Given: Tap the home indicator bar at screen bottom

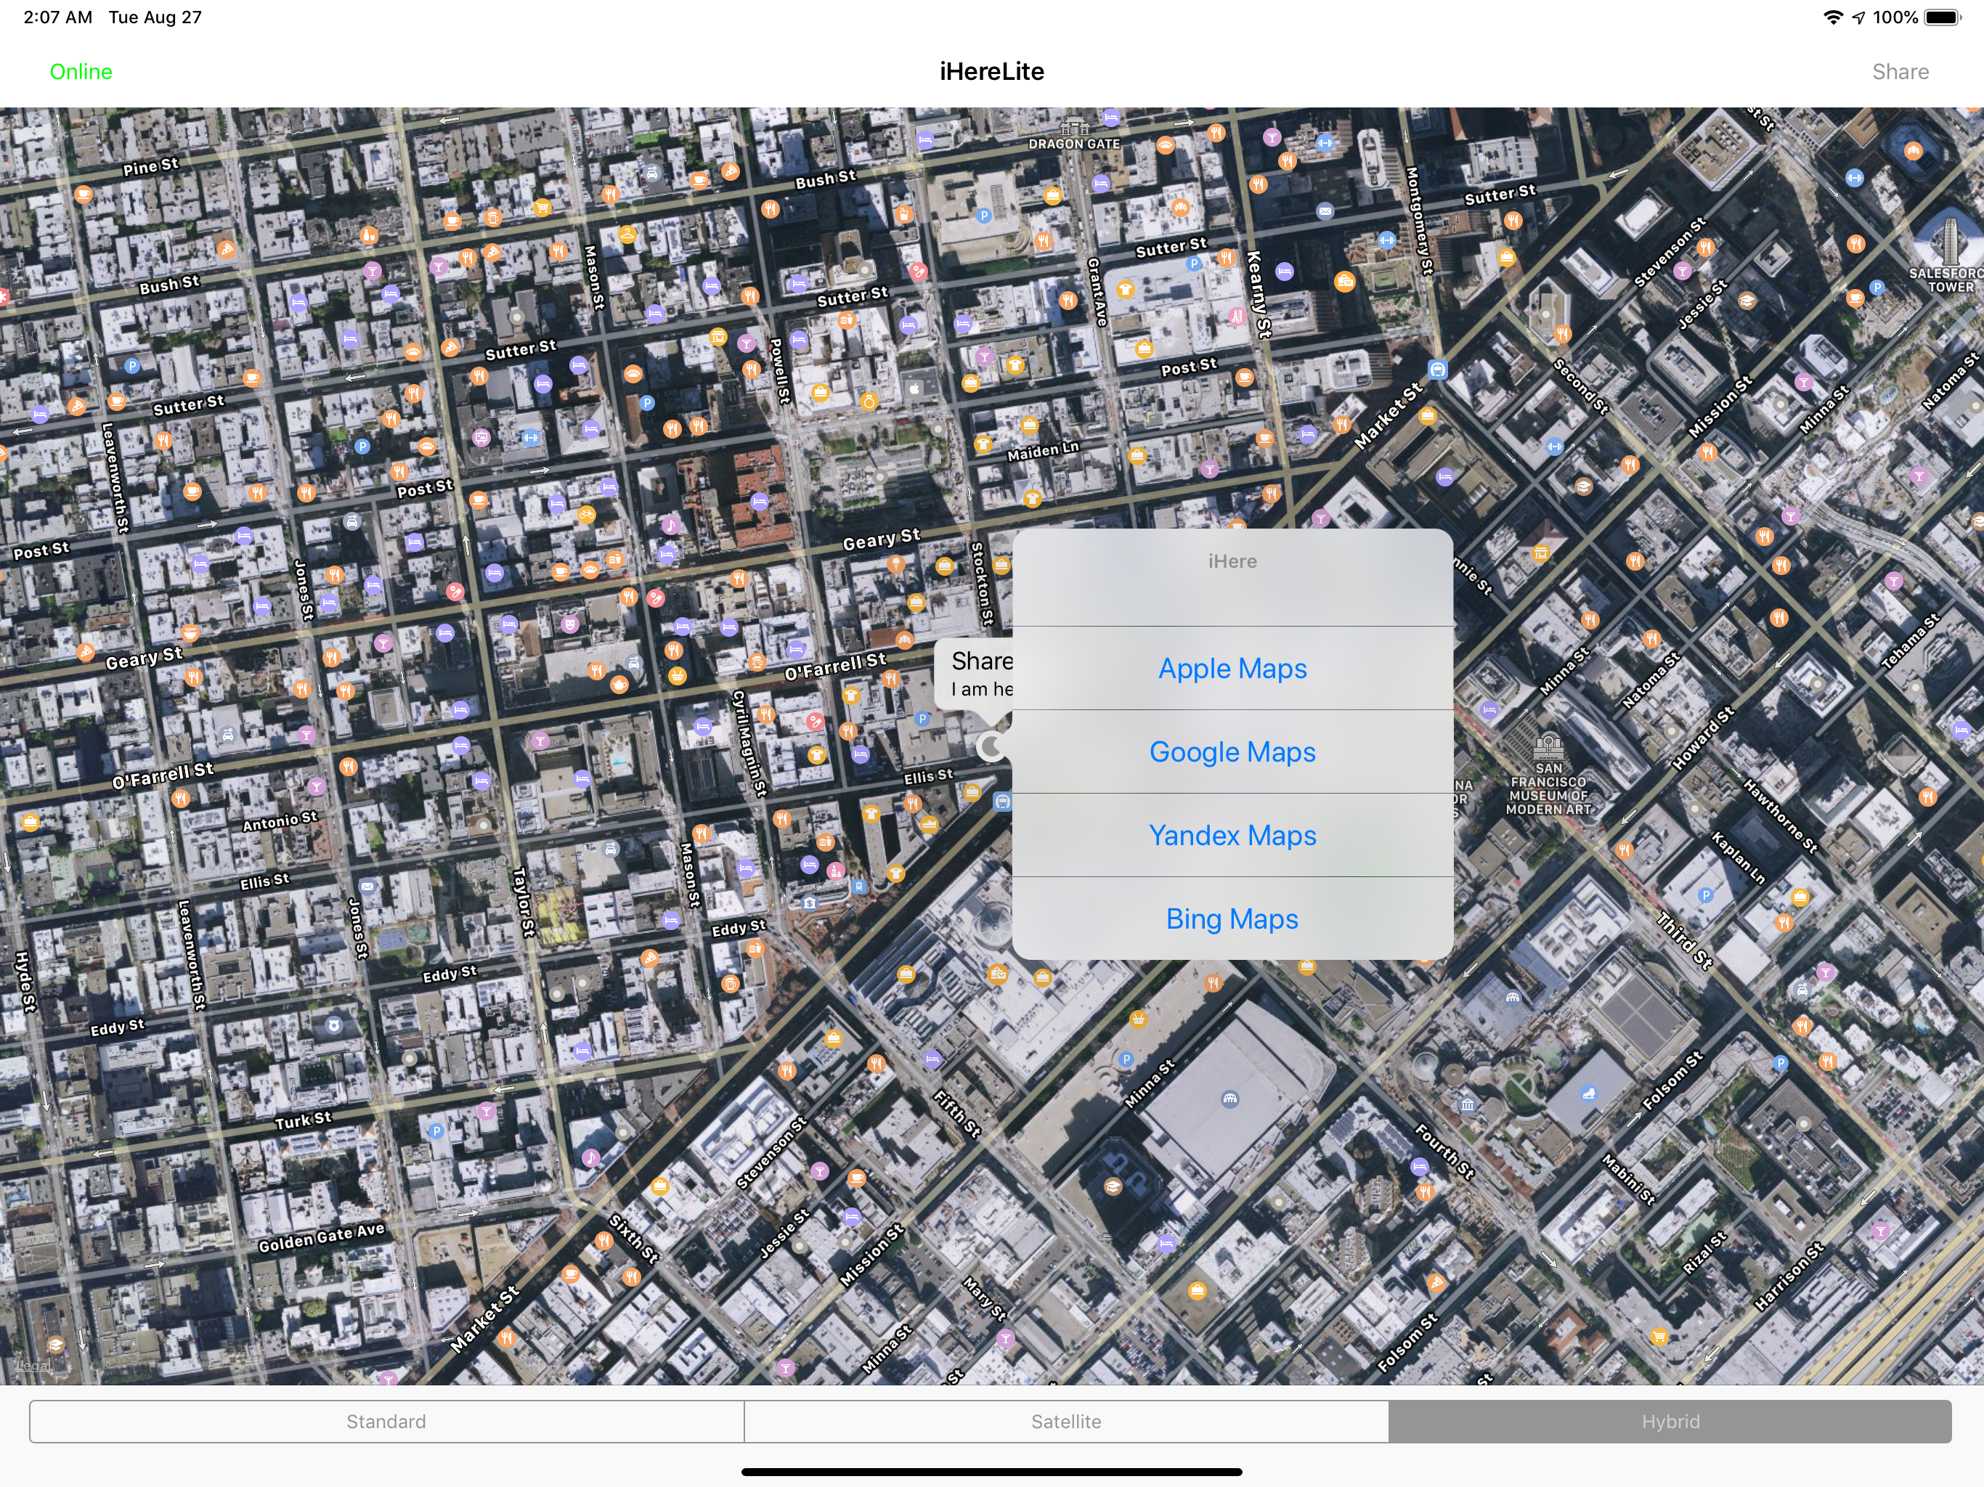Looking at the screenshot, I should coord(992,1472).
